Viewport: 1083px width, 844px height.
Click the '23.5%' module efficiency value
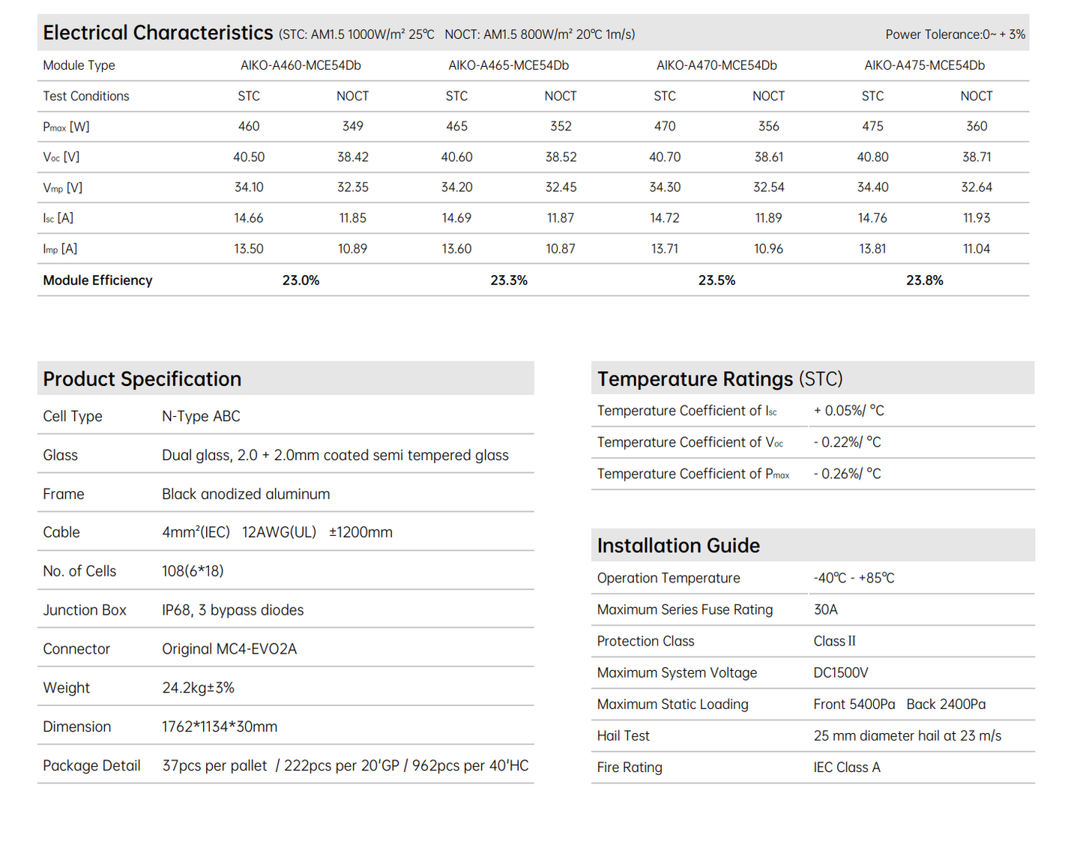tap(717, 280)
